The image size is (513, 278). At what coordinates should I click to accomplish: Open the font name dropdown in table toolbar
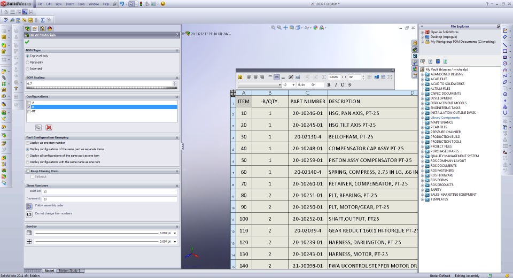[279, 85]
